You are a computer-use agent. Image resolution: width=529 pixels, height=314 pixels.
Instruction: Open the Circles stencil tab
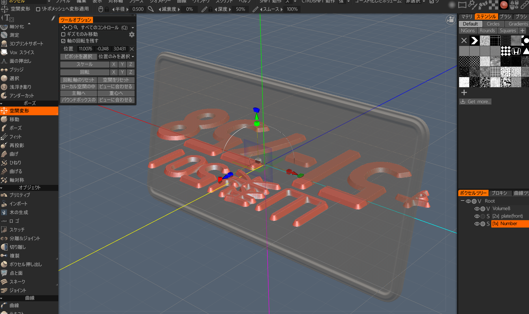tap(493, 24)
